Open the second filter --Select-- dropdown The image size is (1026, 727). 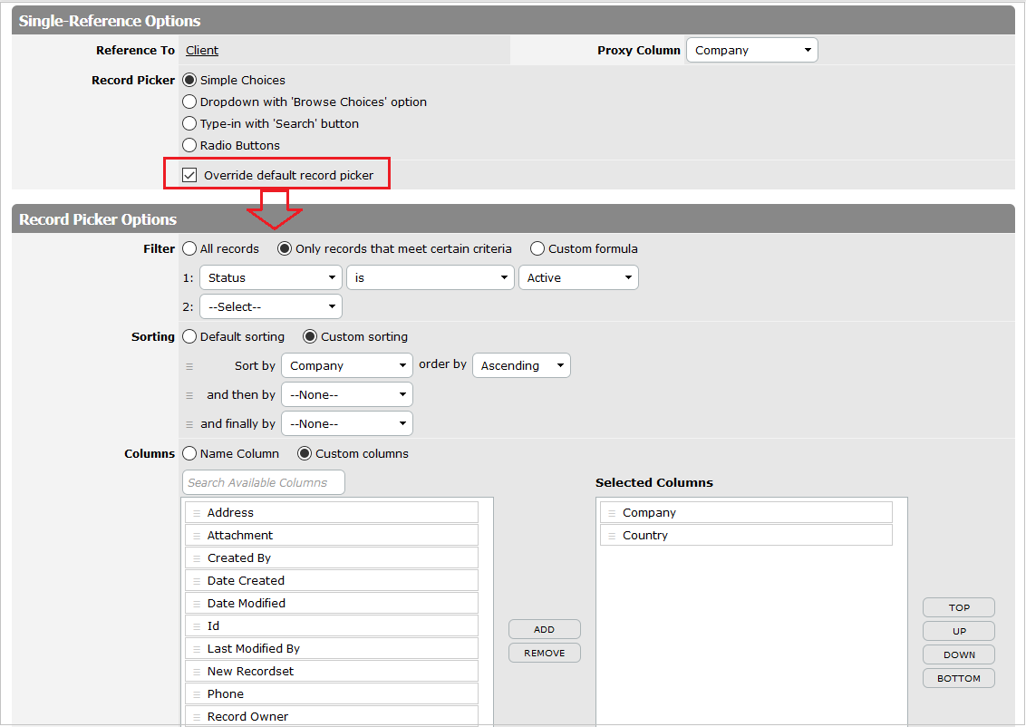point(271,306)
